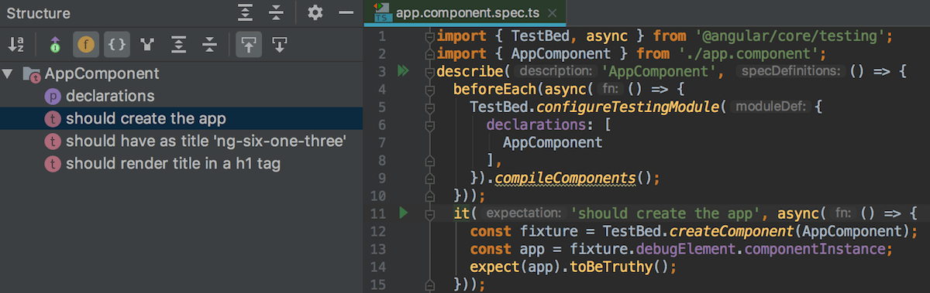Click 't' icon of 'should have as title' row
Viewport: 930px width, 293px height.
pos(53,141)
